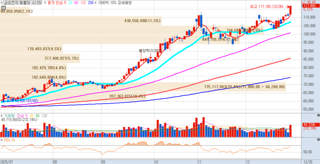This screenshot has width=320, height=164.
Task: Click the 70,000 price axis label
Action: (309, 84)
